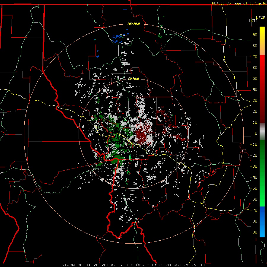Image resolution: width=267 pixels, height=267 pixels.
Task: Click the 0.5 DEG elevation text
Action: coord(135,265)
